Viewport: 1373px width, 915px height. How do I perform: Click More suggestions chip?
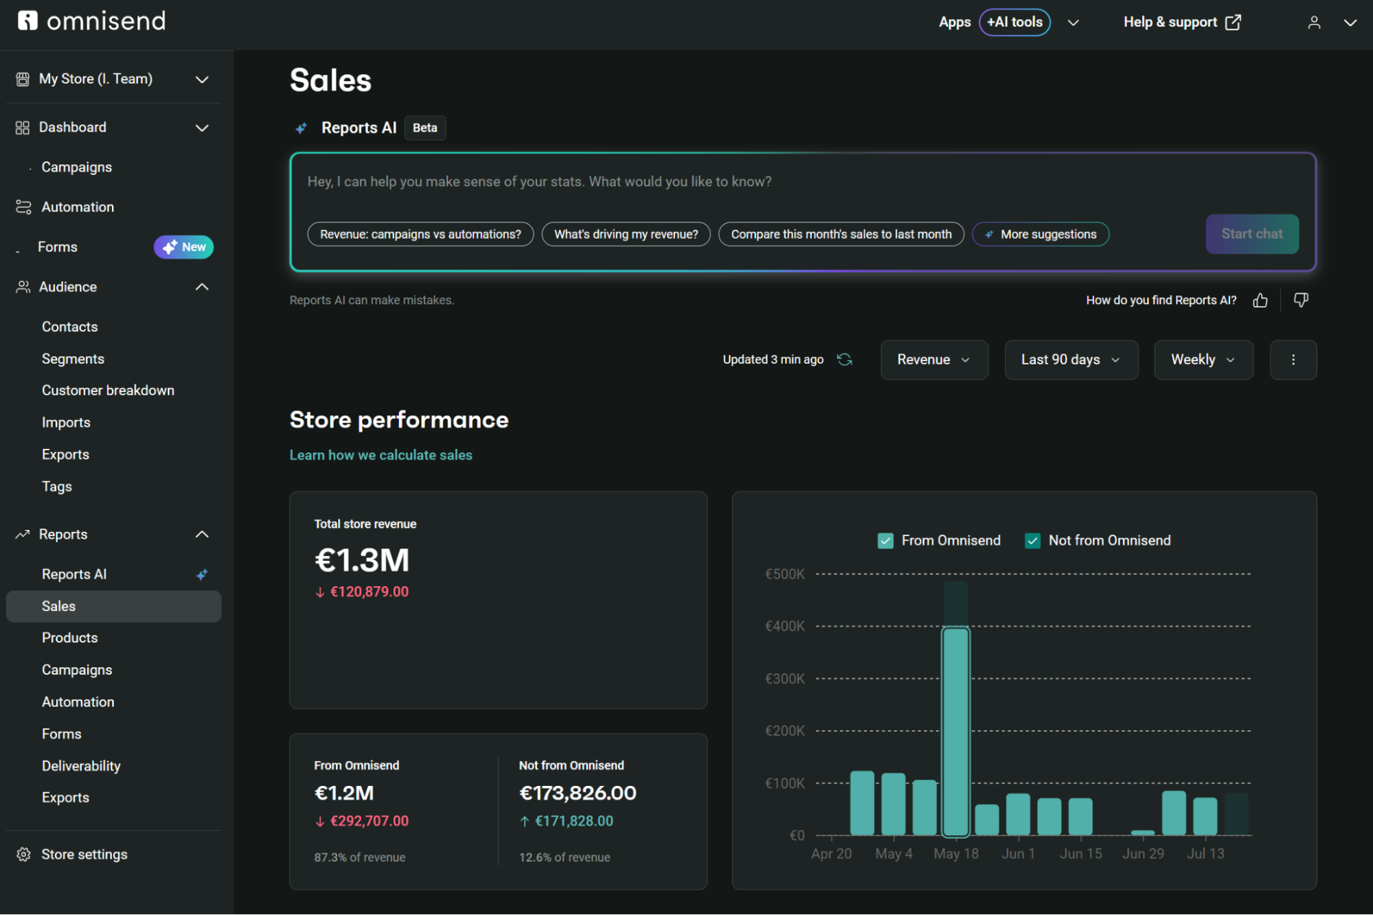(1041, 235)
